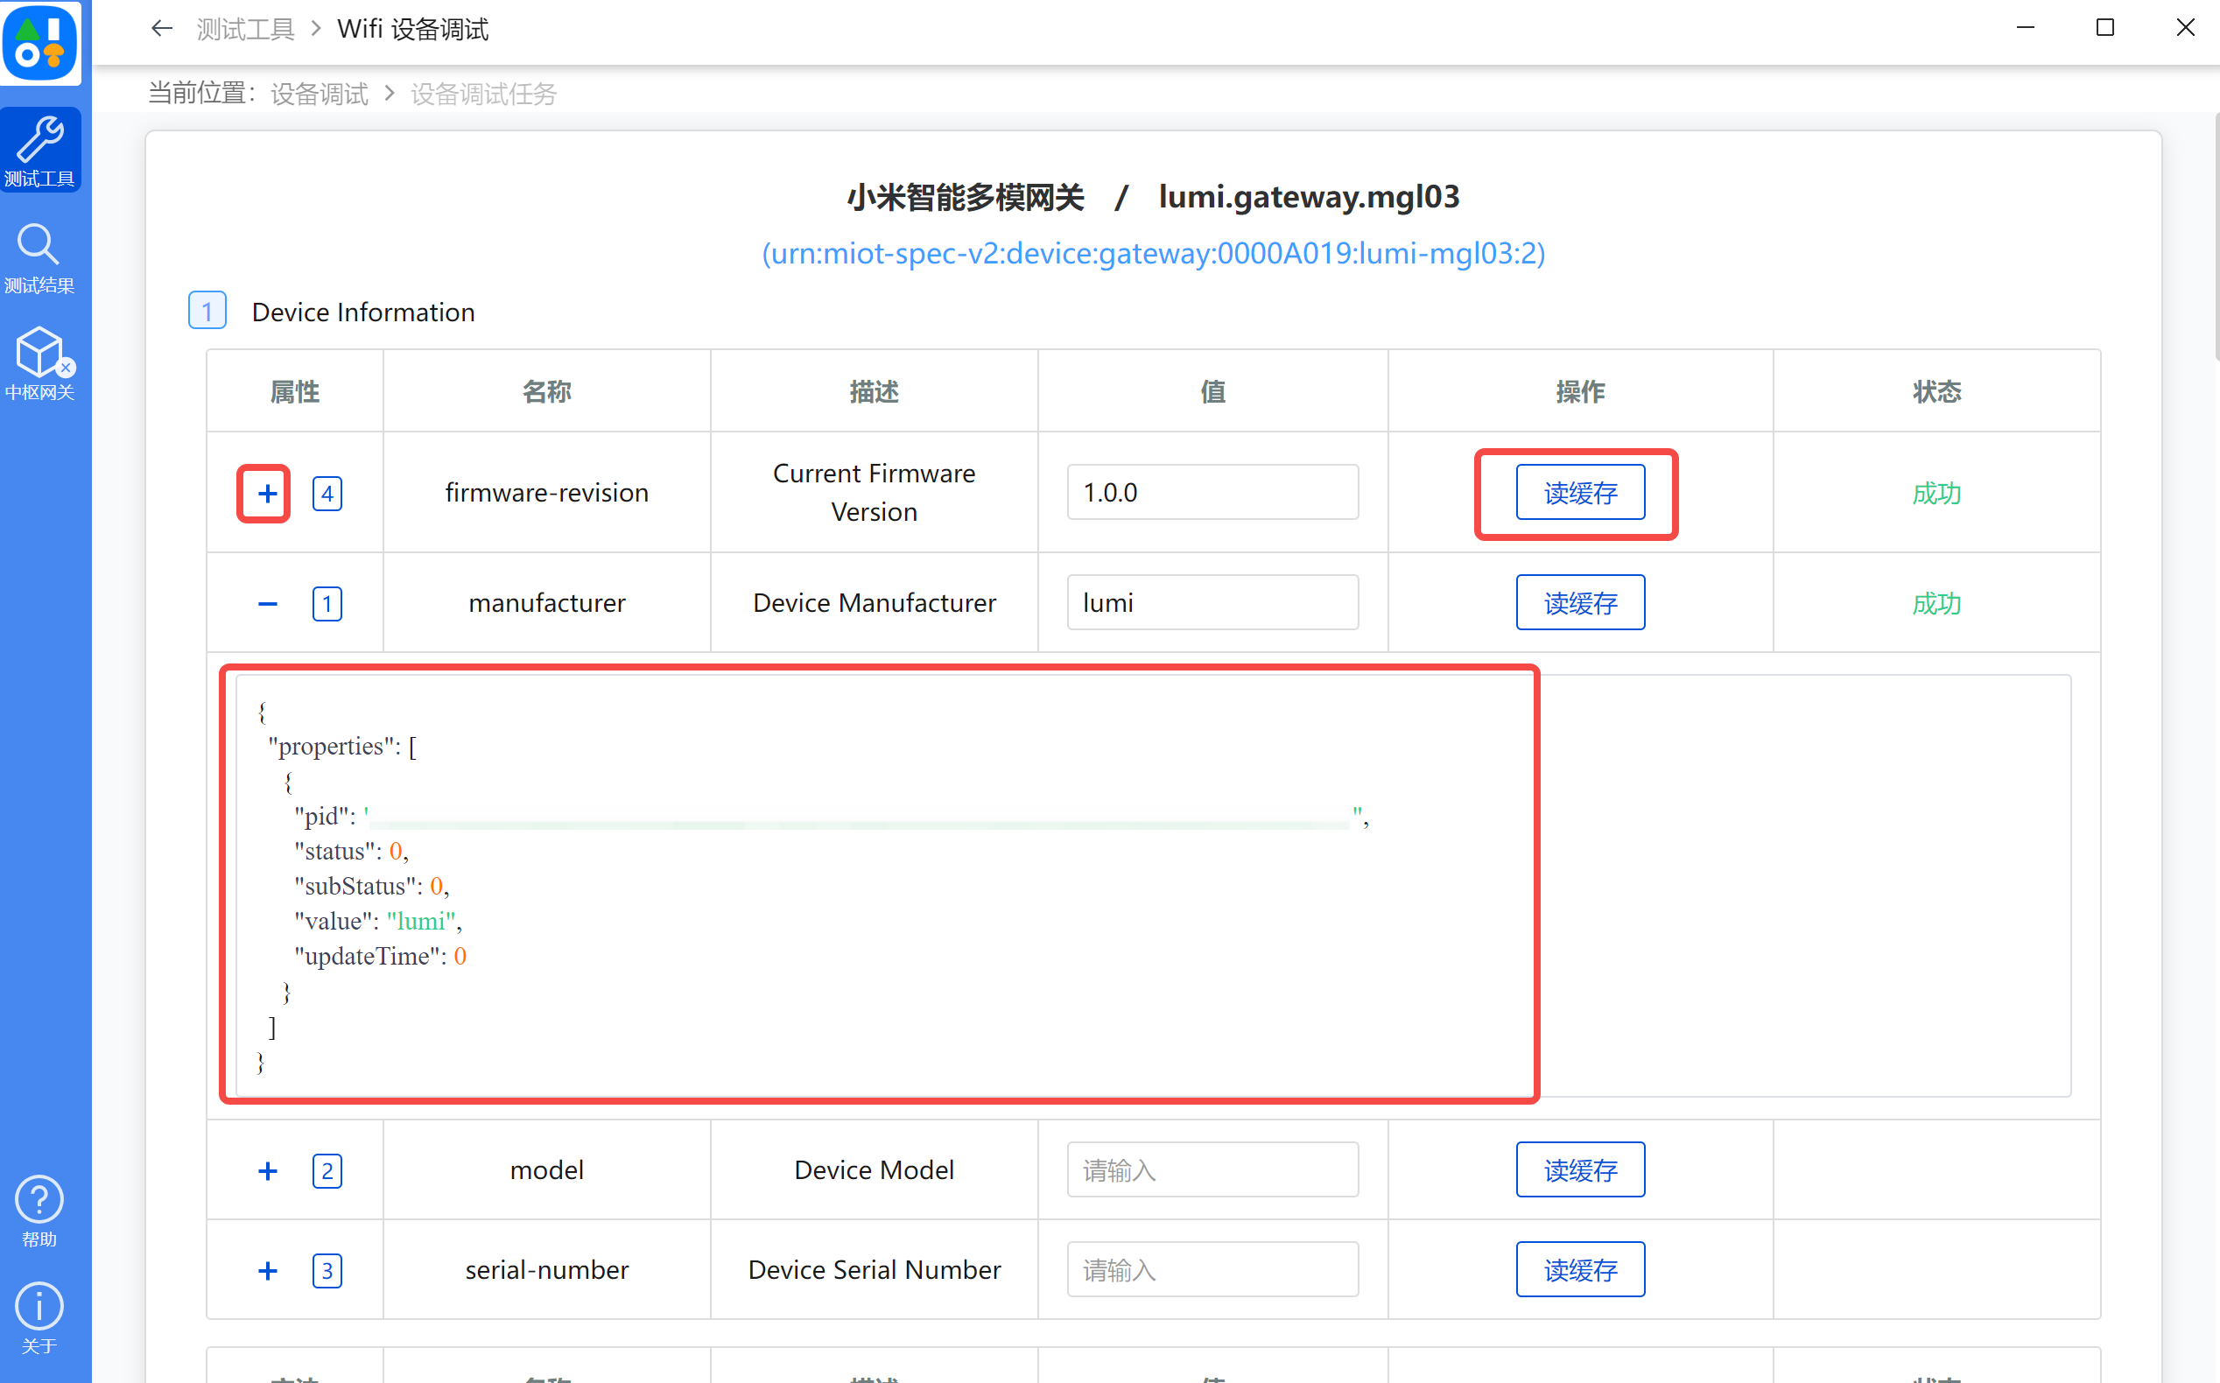2220x1383 pixels.
Task: Click the manufacturer name cell
Action: tap(547, 603)
